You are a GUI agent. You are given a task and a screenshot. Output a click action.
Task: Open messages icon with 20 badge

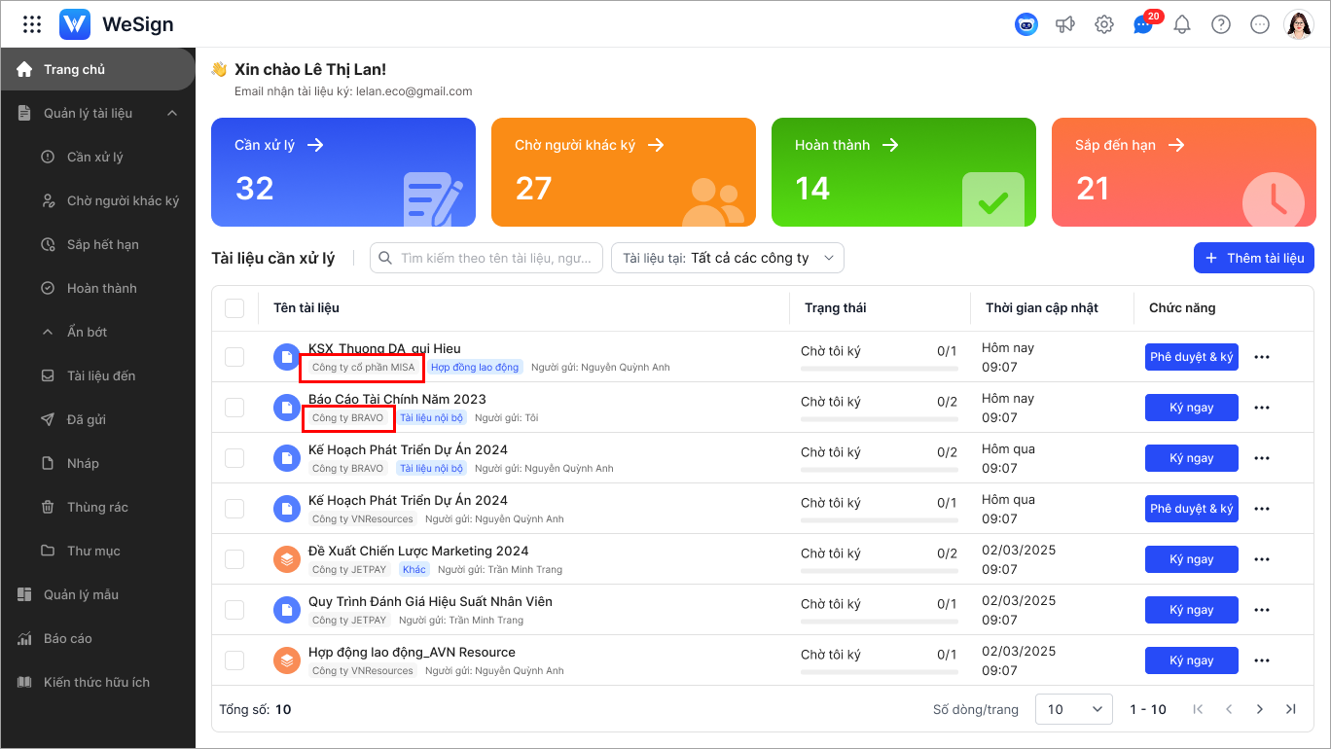pos(1143,25)
